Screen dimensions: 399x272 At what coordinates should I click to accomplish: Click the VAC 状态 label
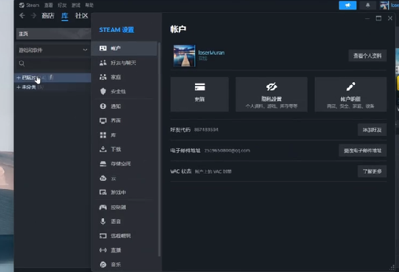[181, 171]
